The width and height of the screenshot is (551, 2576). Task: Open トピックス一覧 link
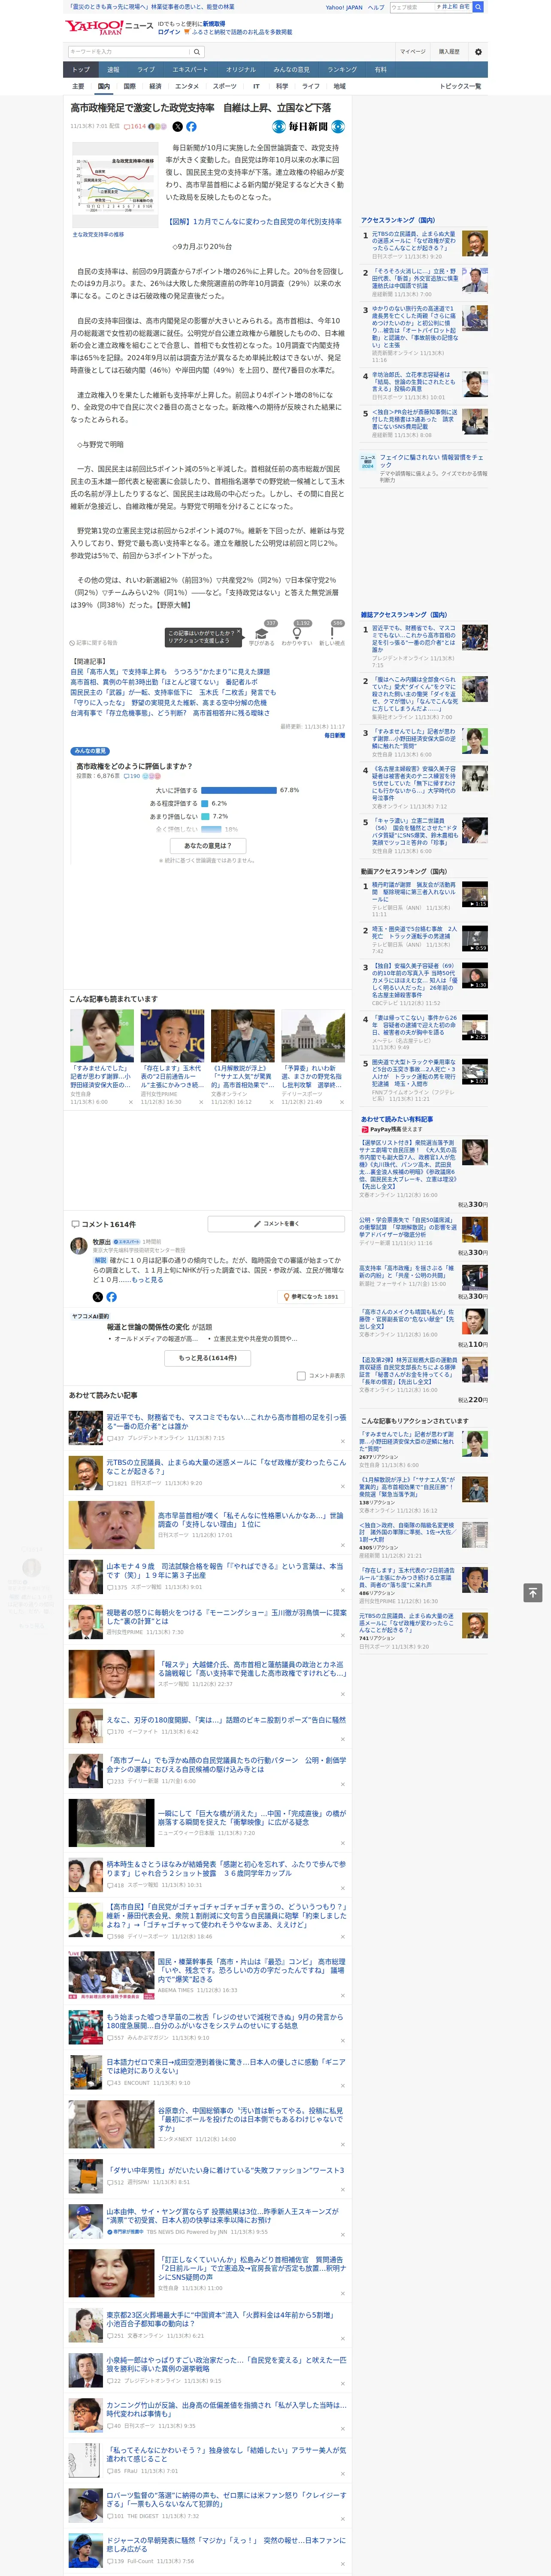(460, 86)
